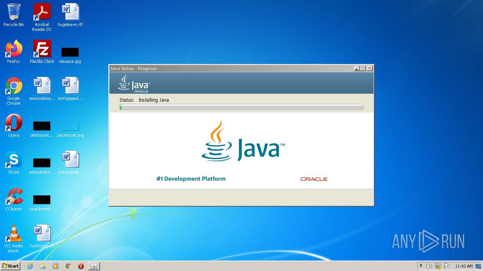Viewport: 483px width, 271px height.
Task: Launch Acrobat Reader DC shortcut
Action: pyautogui.click(x=42, y=17)
